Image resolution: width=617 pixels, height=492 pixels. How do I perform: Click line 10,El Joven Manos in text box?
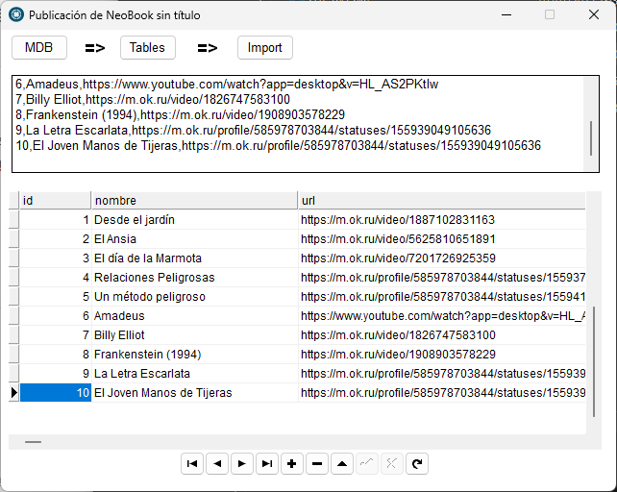(278, 146)
